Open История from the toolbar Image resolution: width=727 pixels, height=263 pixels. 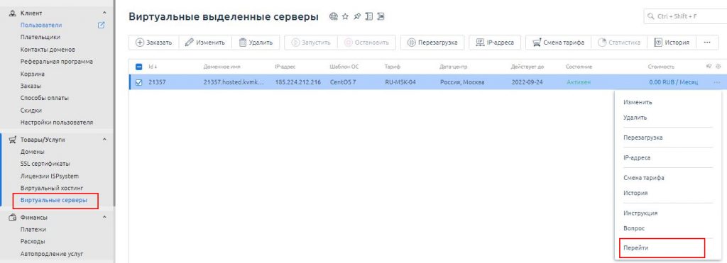(672, 43)
